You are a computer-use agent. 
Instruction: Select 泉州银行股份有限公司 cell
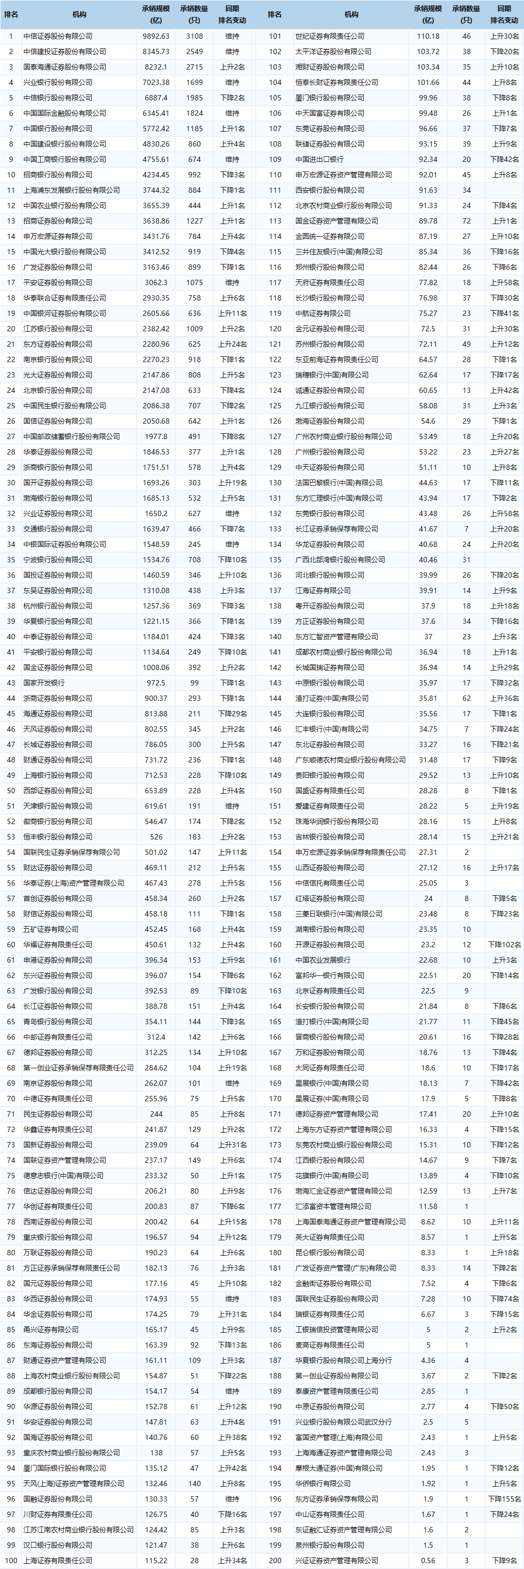point(330,1545)
